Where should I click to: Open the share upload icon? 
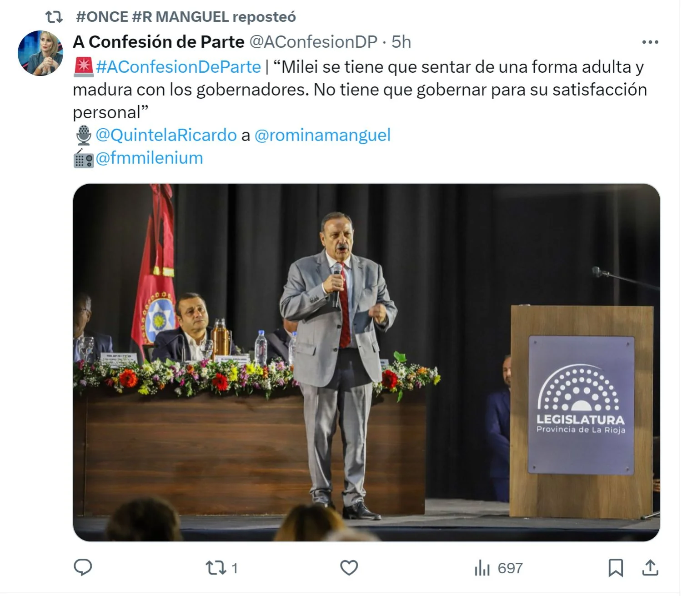[650, 568]
